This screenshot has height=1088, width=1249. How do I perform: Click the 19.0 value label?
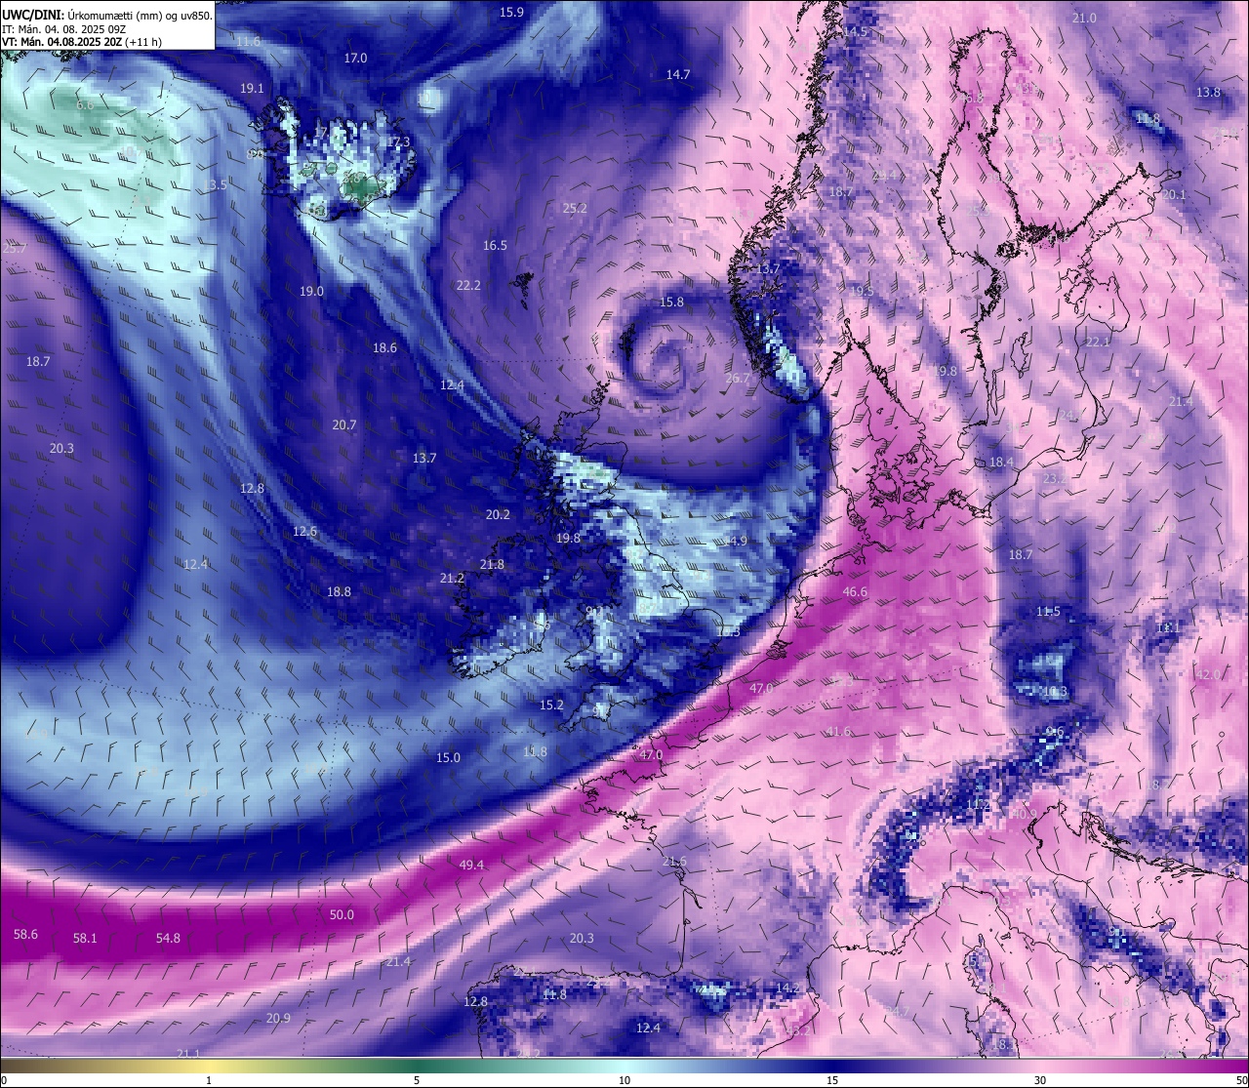[x=311, y=291]
